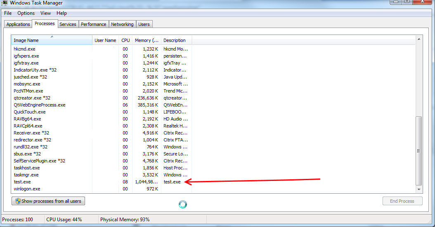Go to the Performance tab
The image size is (435, 227).
click(94, 24)
